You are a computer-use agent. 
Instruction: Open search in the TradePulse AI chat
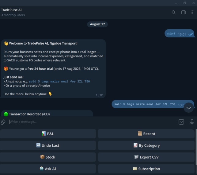point(174,13)
